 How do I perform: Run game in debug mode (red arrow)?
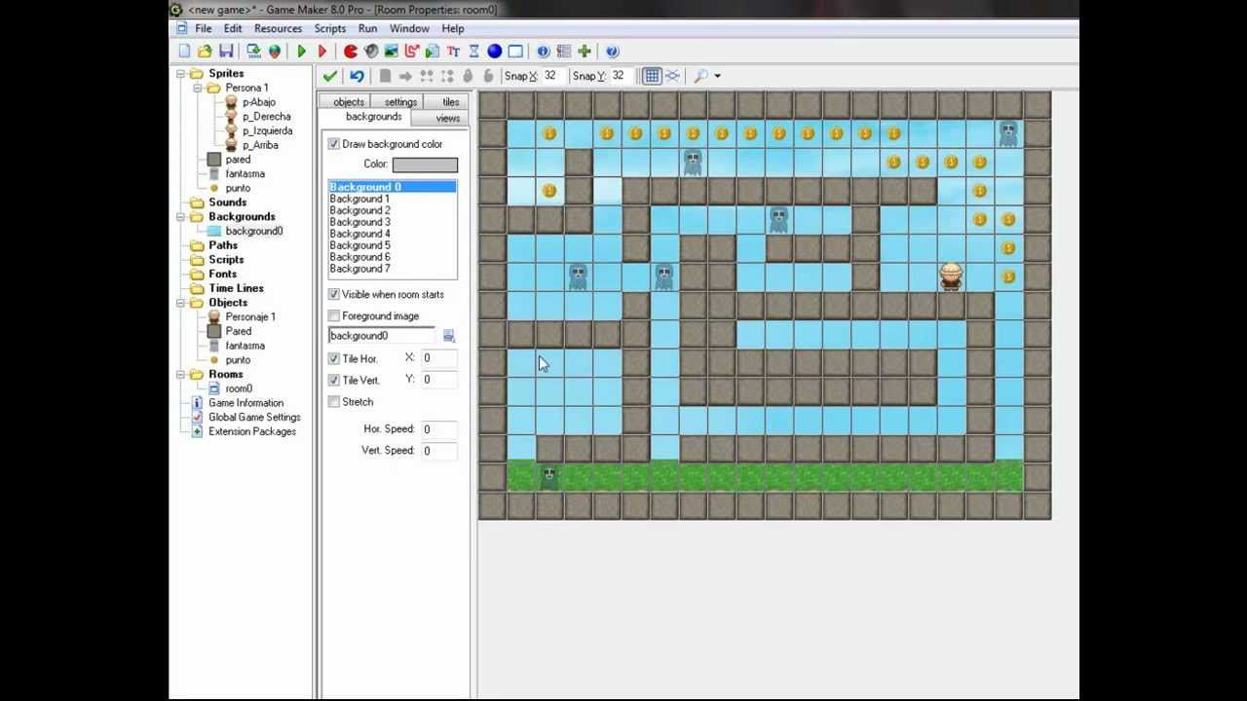tap(321, 52)
